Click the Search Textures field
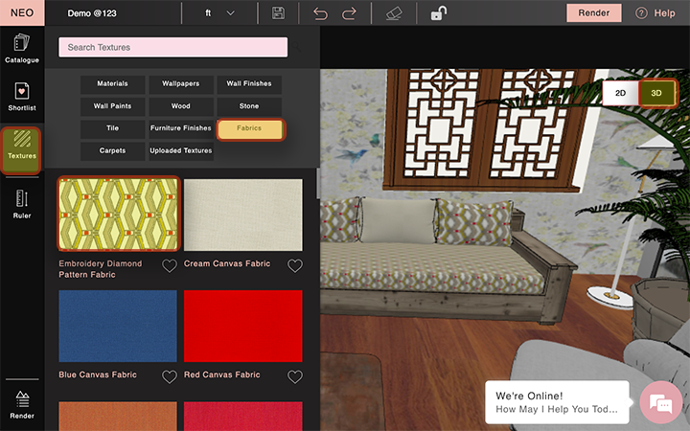This screenshot has height=431, width=690. point(172,47)
